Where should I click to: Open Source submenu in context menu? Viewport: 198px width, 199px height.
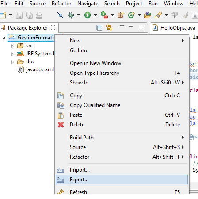122,147
